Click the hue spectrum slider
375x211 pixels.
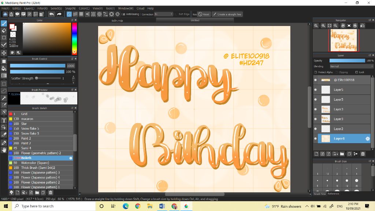coord(74,39)
